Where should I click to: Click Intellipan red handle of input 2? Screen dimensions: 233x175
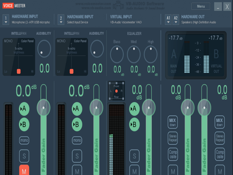(x=72, y=71)
